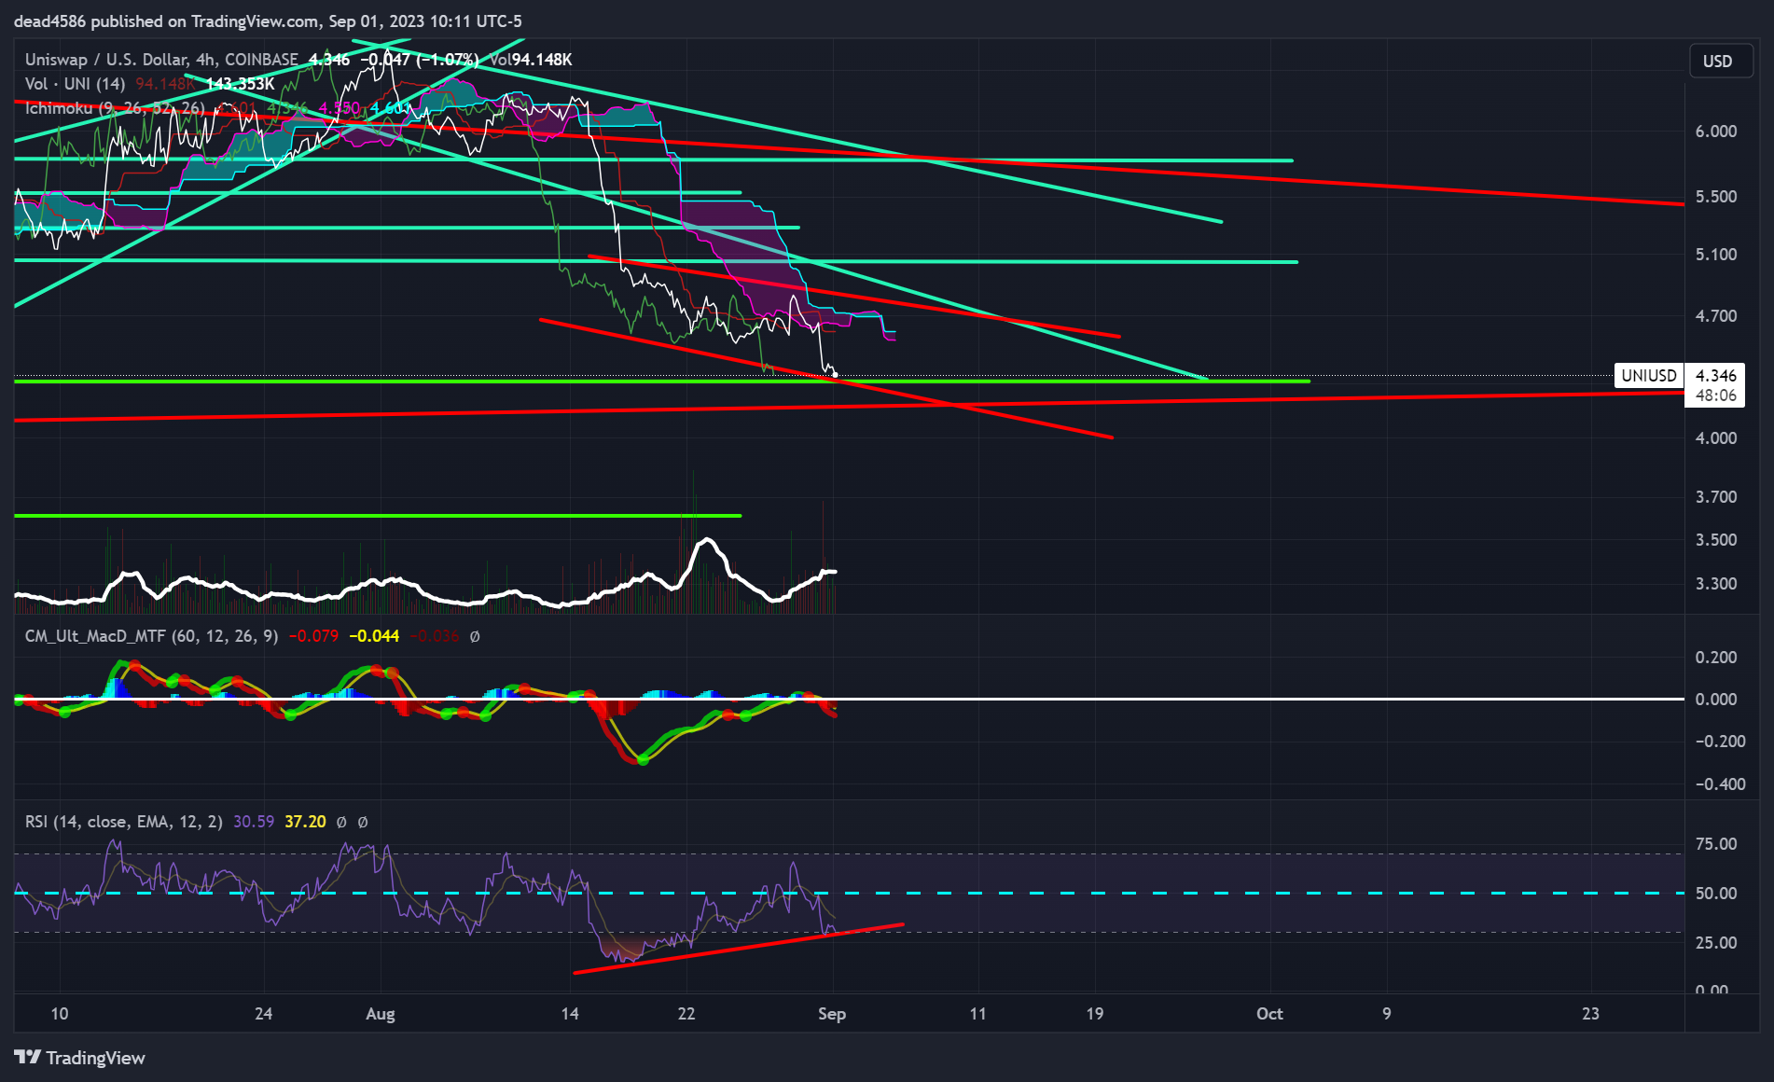Click the 14 date label on time axis
Image resolution: width=1774 pixels, height=1082 pixels.
point(570,1014)
